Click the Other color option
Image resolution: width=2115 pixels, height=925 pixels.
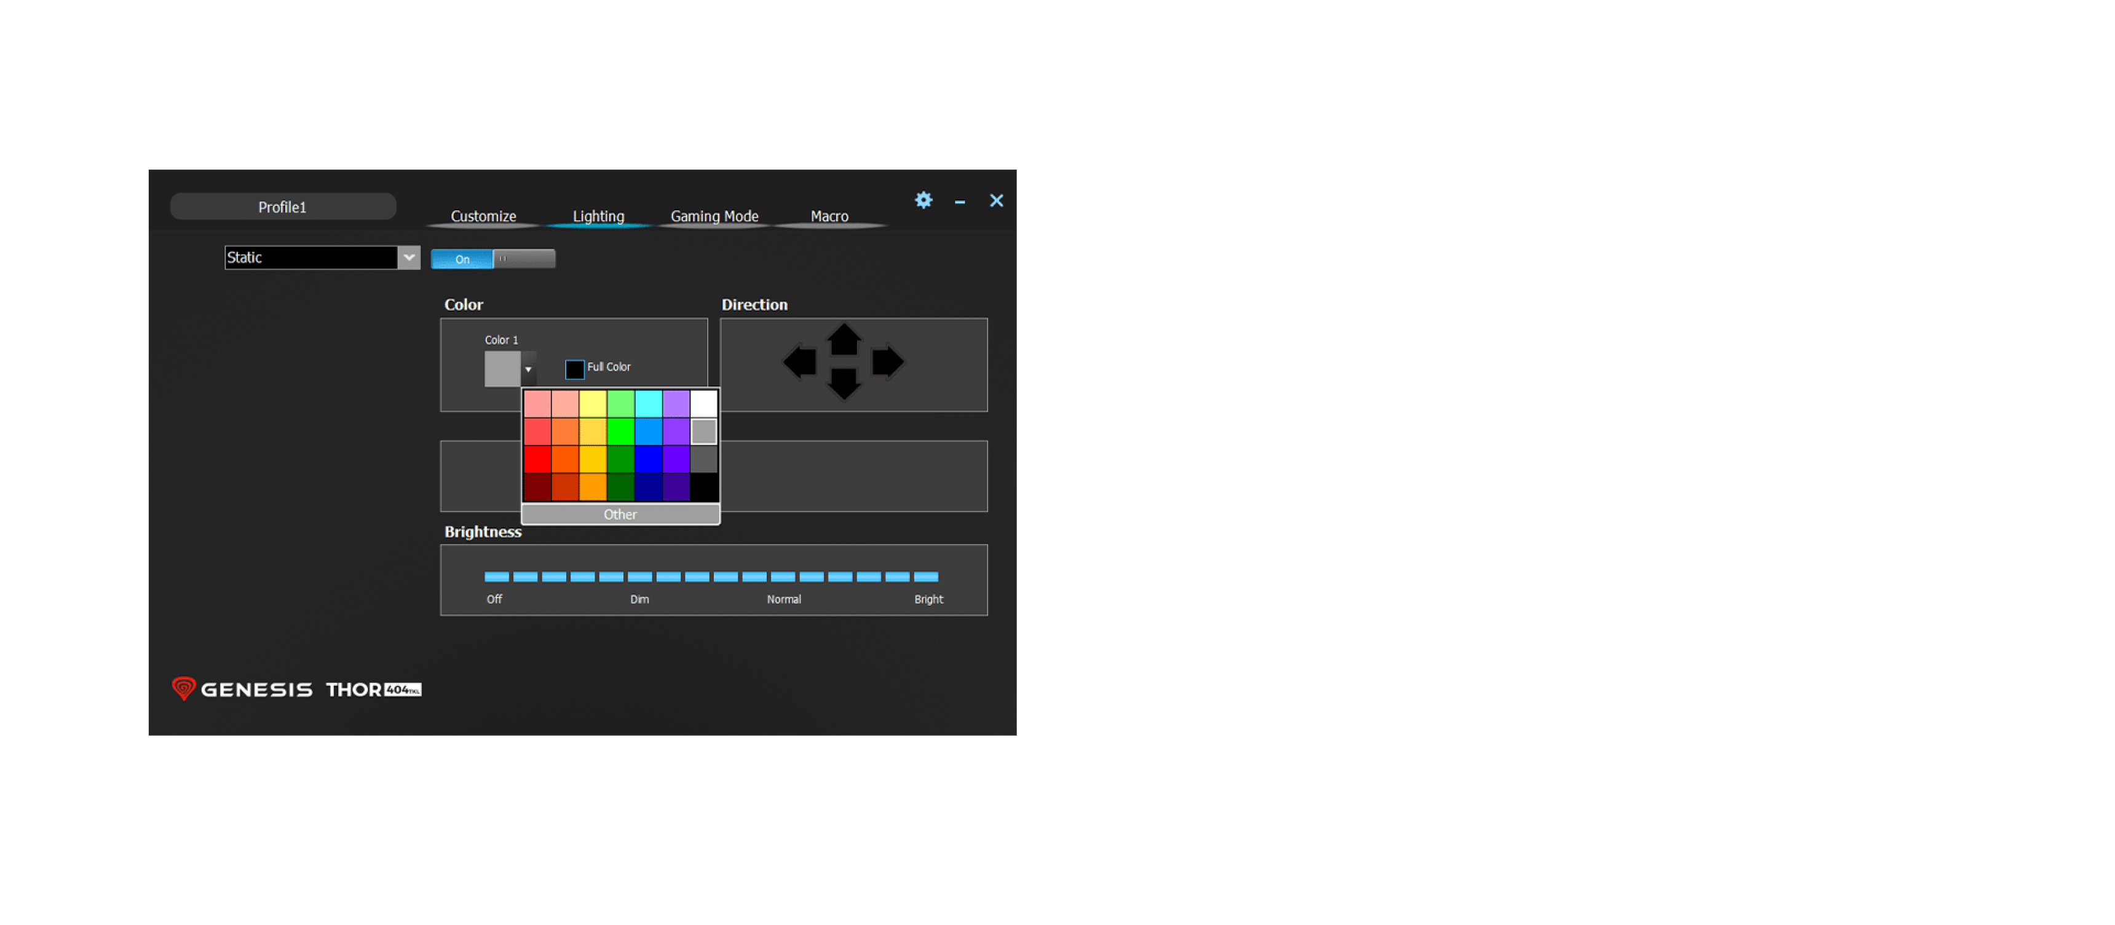(620, 514)
